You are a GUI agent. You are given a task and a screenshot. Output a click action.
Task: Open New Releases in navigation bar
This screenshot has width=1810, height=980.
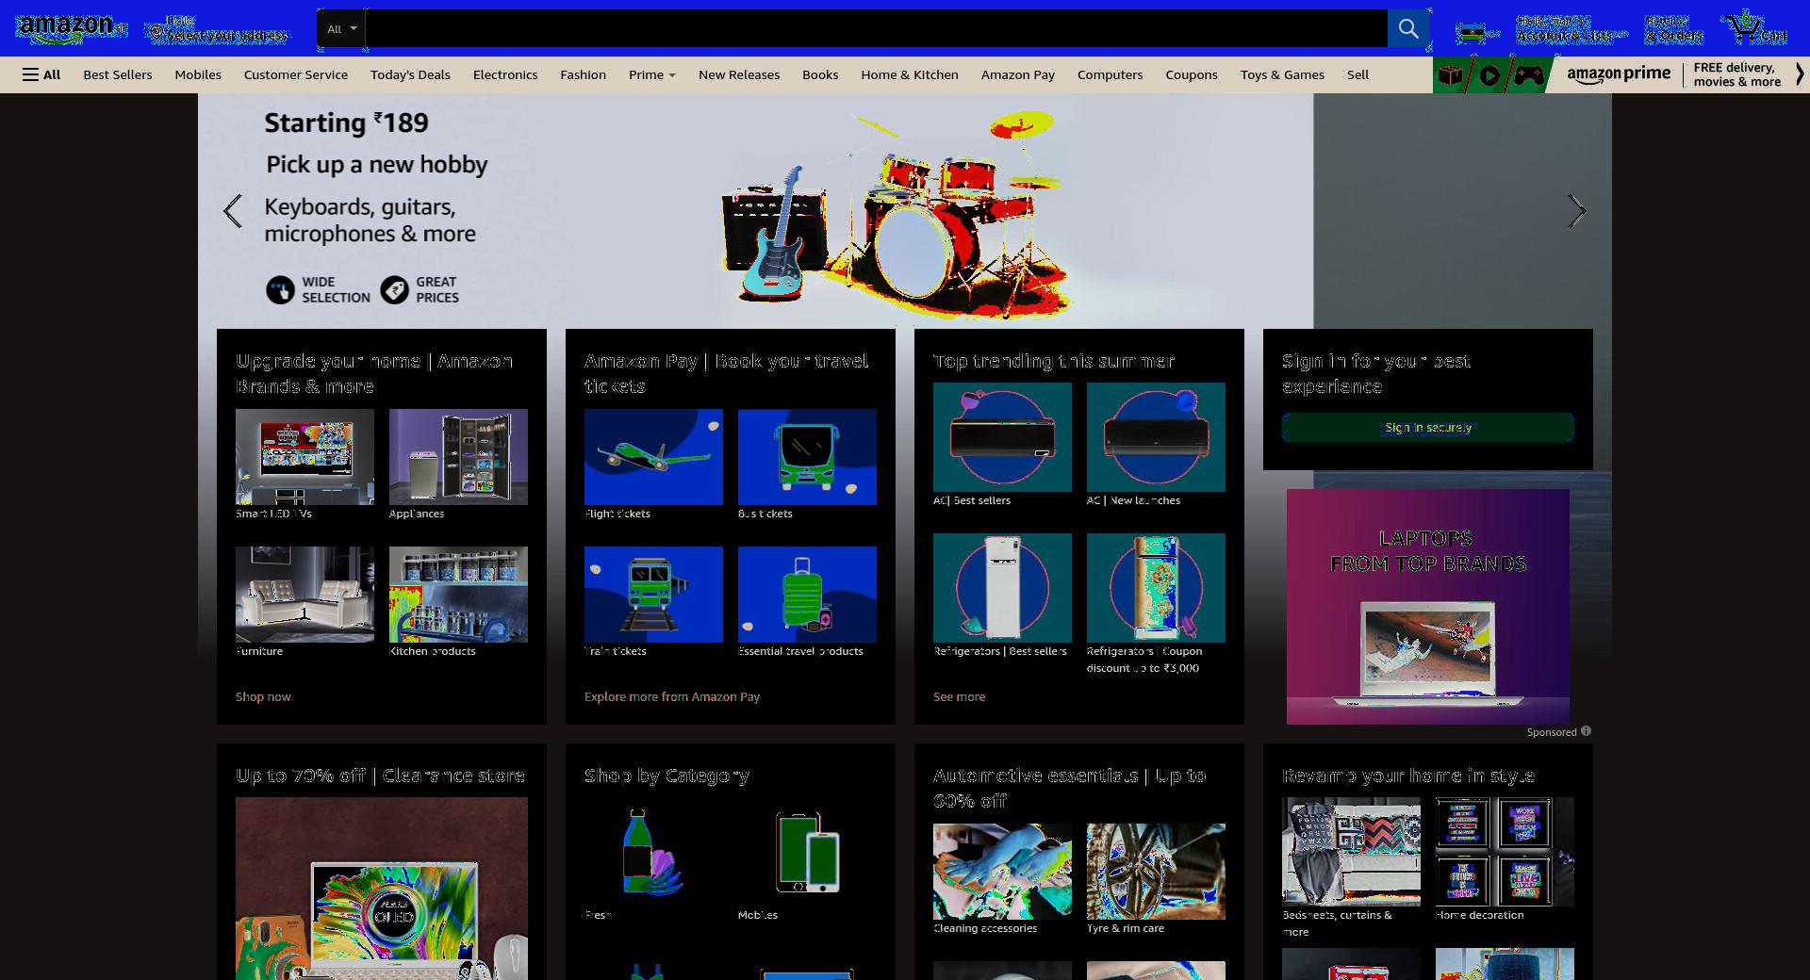(x=739, y=74)
